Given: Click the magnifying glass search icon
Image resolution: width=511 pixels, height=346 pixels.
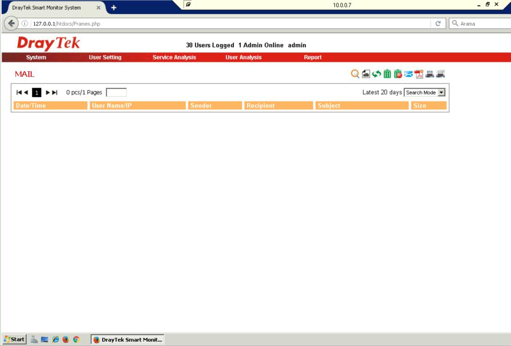Looking at the screenshot, I should [355, 74].
